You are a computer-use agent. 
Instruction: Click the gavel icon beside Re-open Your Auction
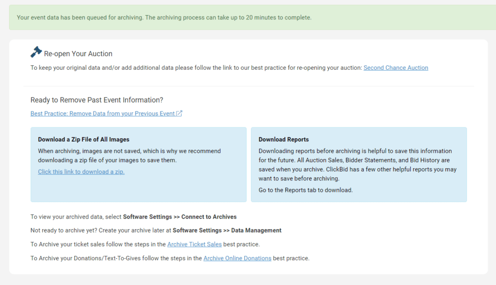[x=36, y=52]
